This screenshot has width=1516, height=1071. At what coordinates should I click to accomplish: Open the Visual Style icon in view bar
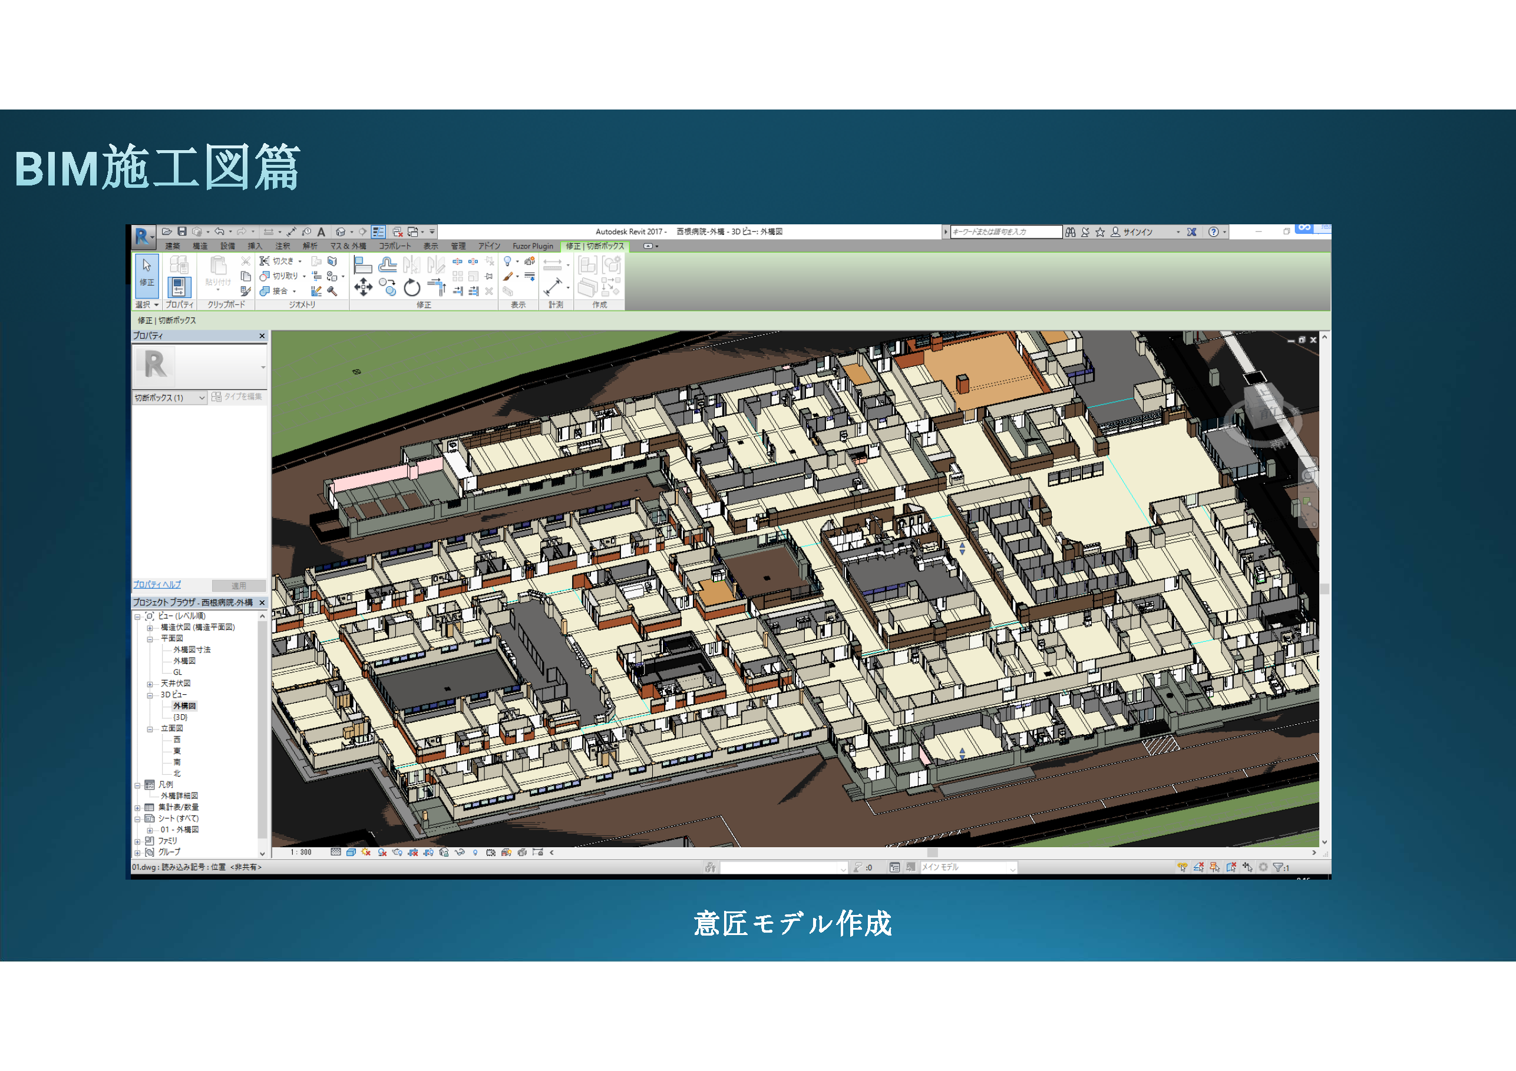pos(351,853)
